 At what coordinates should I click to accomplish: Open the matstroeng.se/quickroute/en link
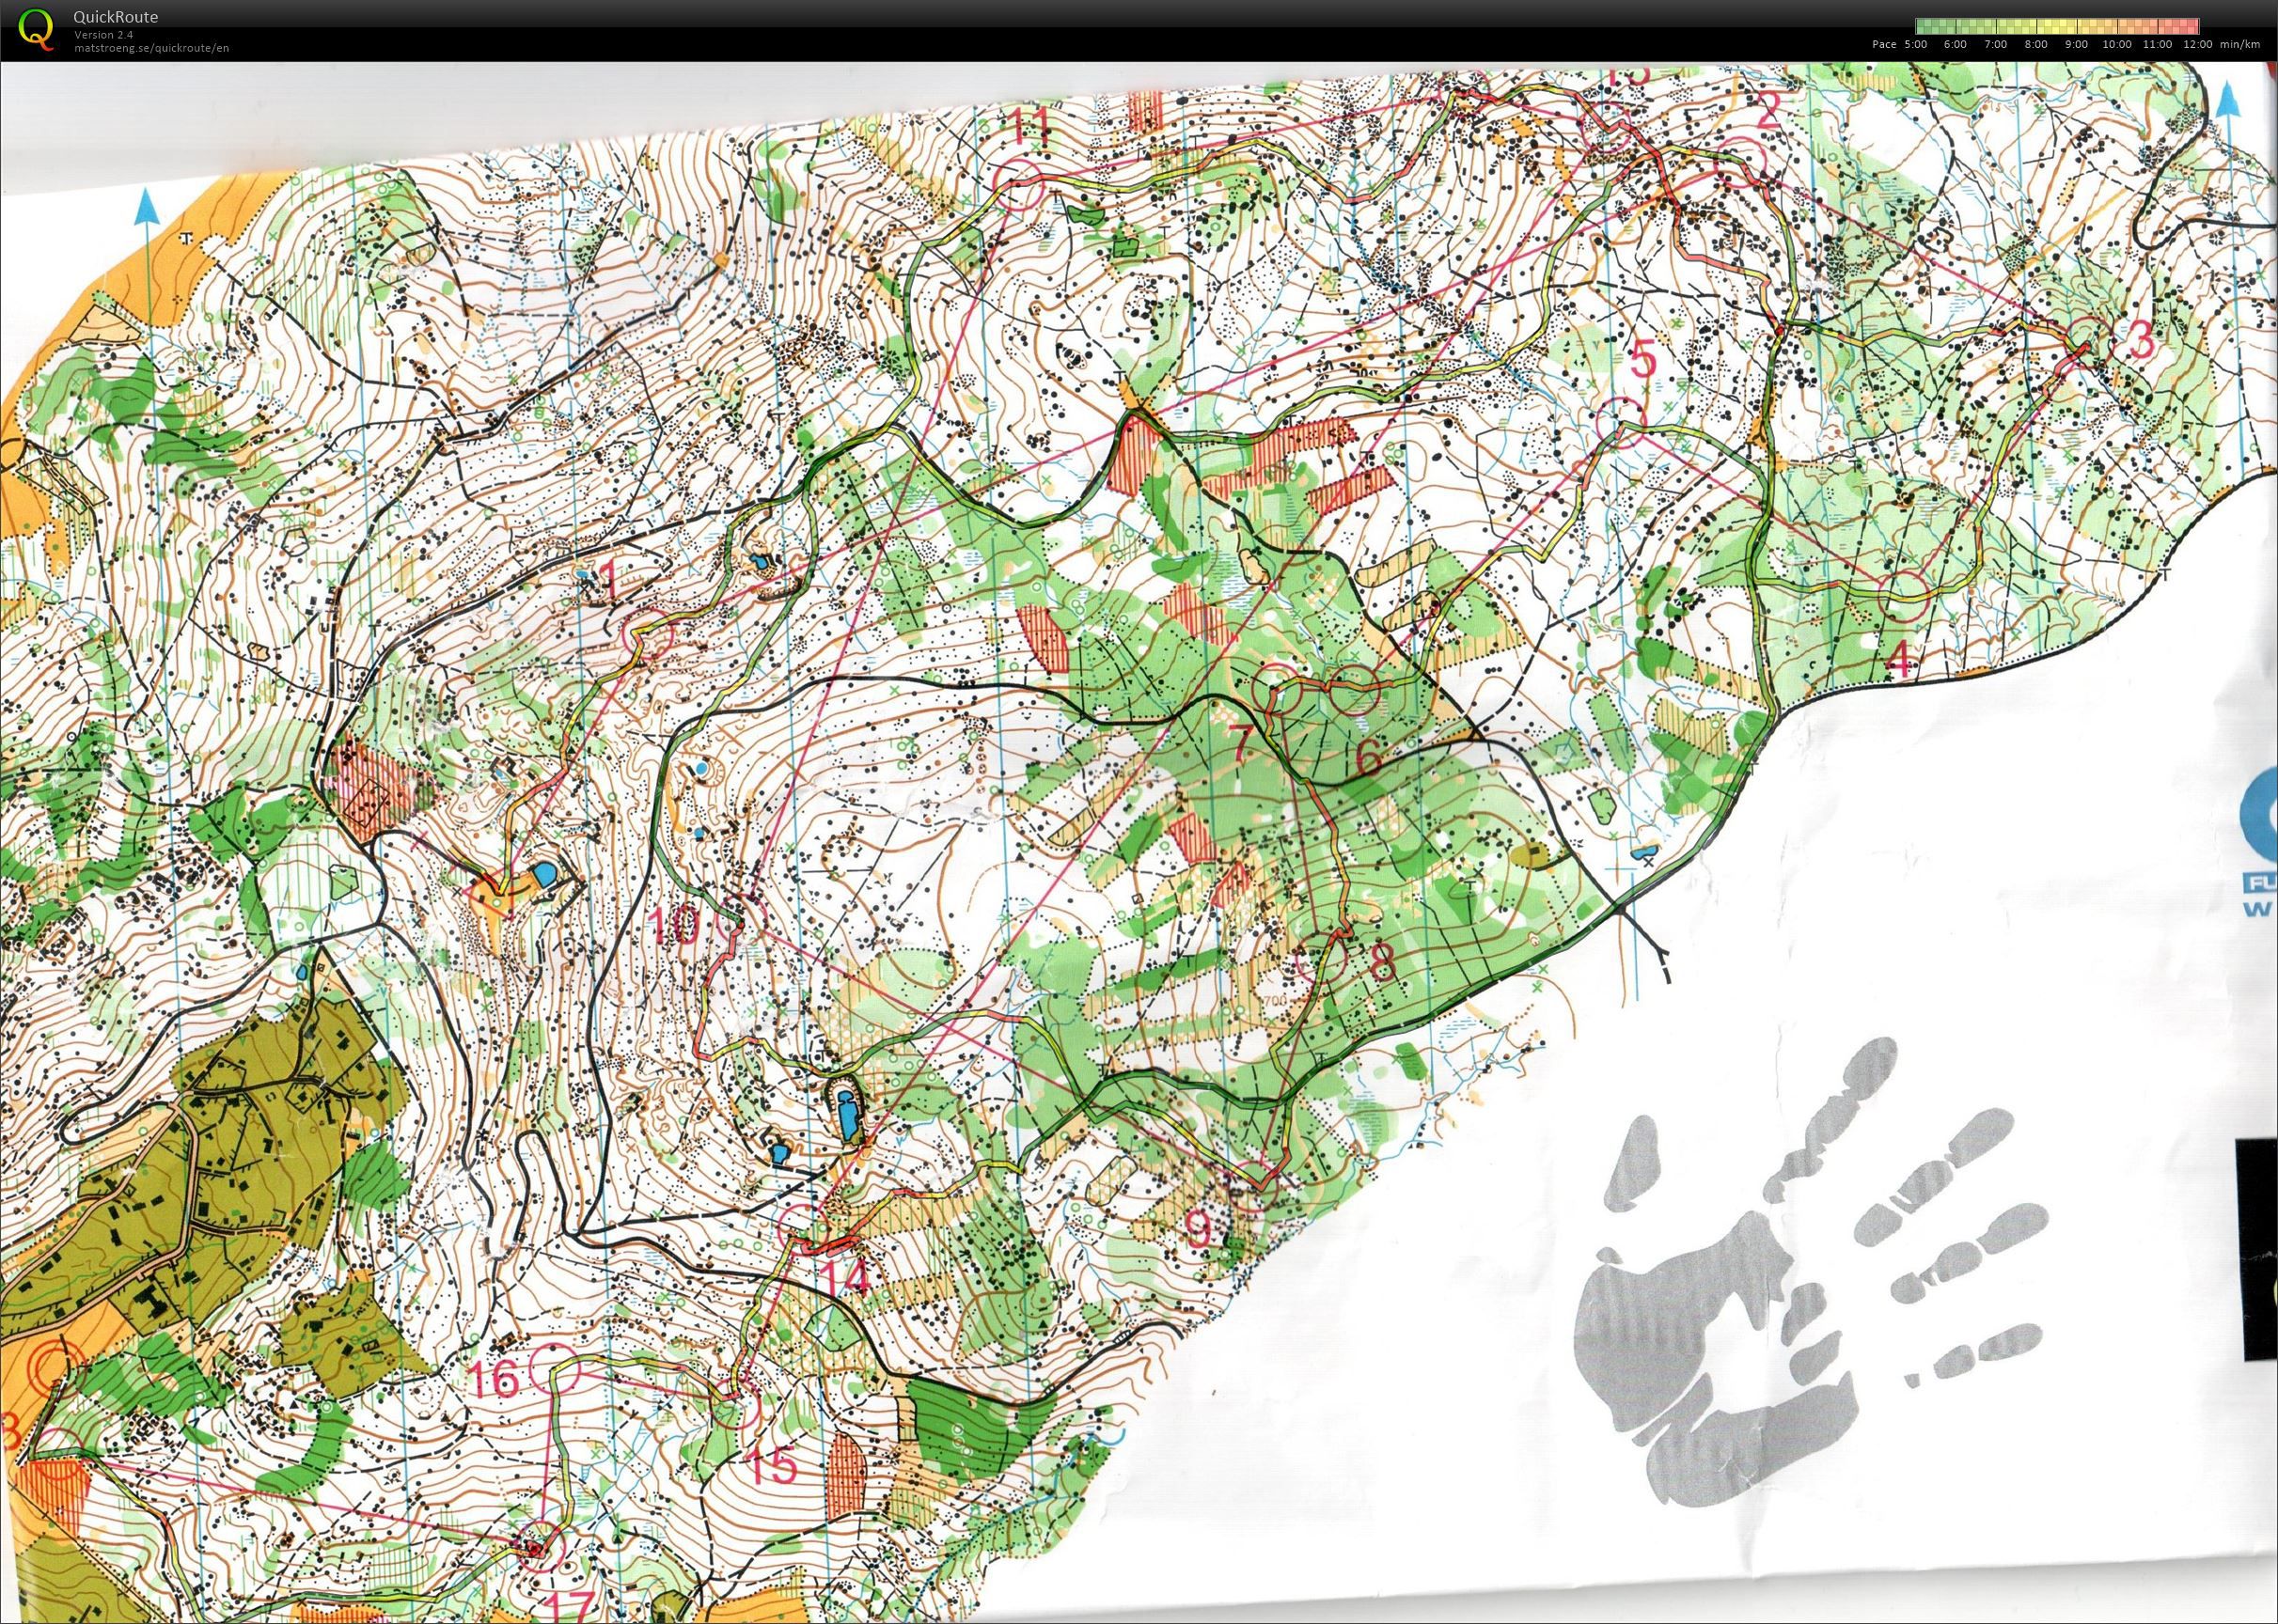(x=151, y=48)
